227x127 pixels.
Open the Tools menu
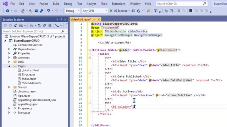[x=104, y=4]
